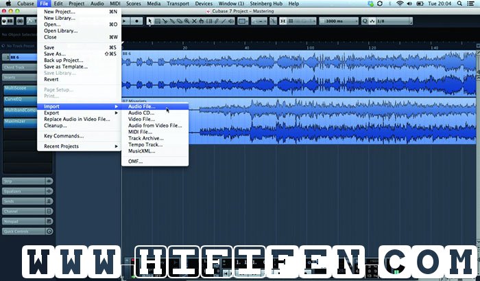Viewport: 480px width, 281px height.
Task: Expand the Equalizers inspector section
Action: pyautogui.click(x=23, y=191)
